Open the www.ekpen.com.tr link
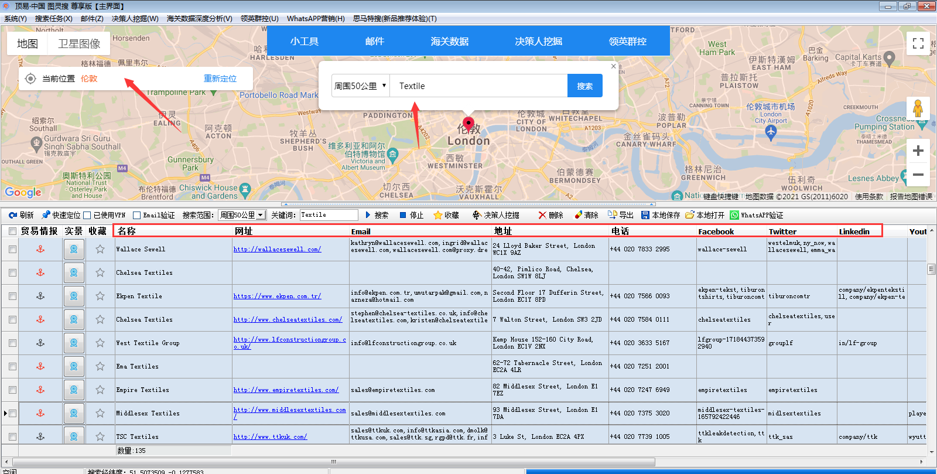The width and height of the screenshot is (937, 474). click(x=277, y=296)
